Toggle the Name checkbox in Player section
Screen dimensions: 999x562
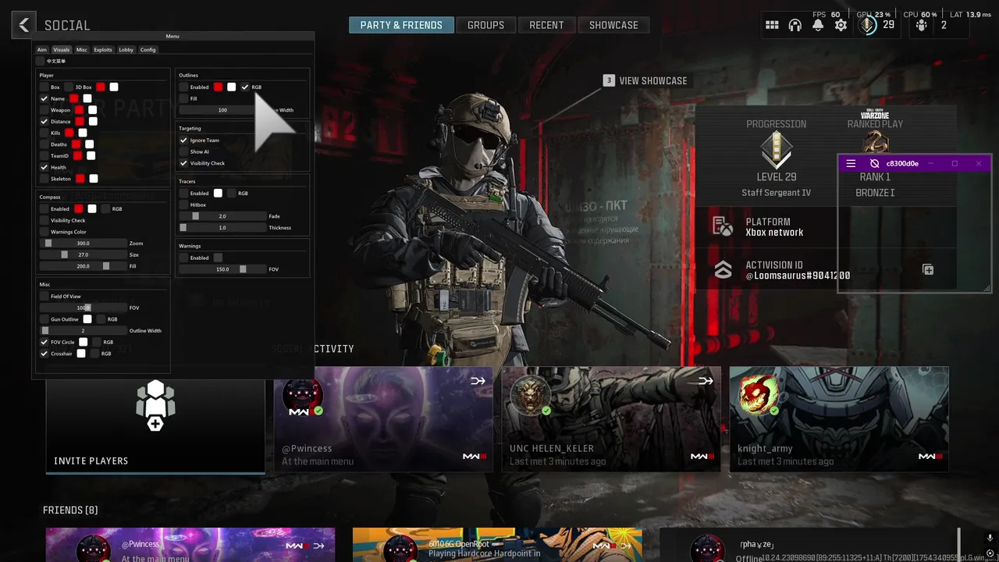(44, 98)
